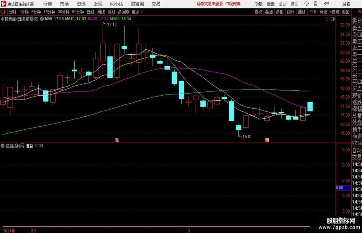Open the 市场 menu

[x=64, y=4]
